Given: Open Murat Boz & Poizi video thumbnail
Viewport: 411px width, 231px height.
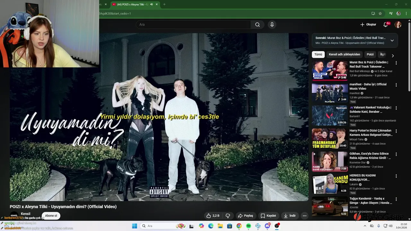Looking at the screenshot, I should pyautogui.click(x=330, y=70).
